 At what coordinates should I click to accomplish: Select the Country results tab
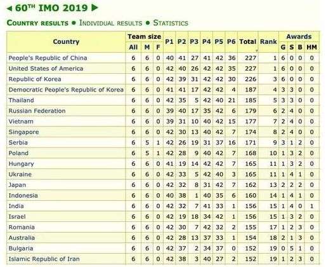click(x=37, y=23)
